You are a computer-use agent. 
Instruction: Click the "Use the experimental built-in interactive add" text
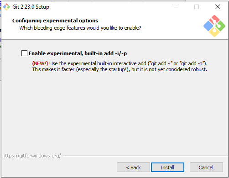pyautogui.click(x=98, y=63)
